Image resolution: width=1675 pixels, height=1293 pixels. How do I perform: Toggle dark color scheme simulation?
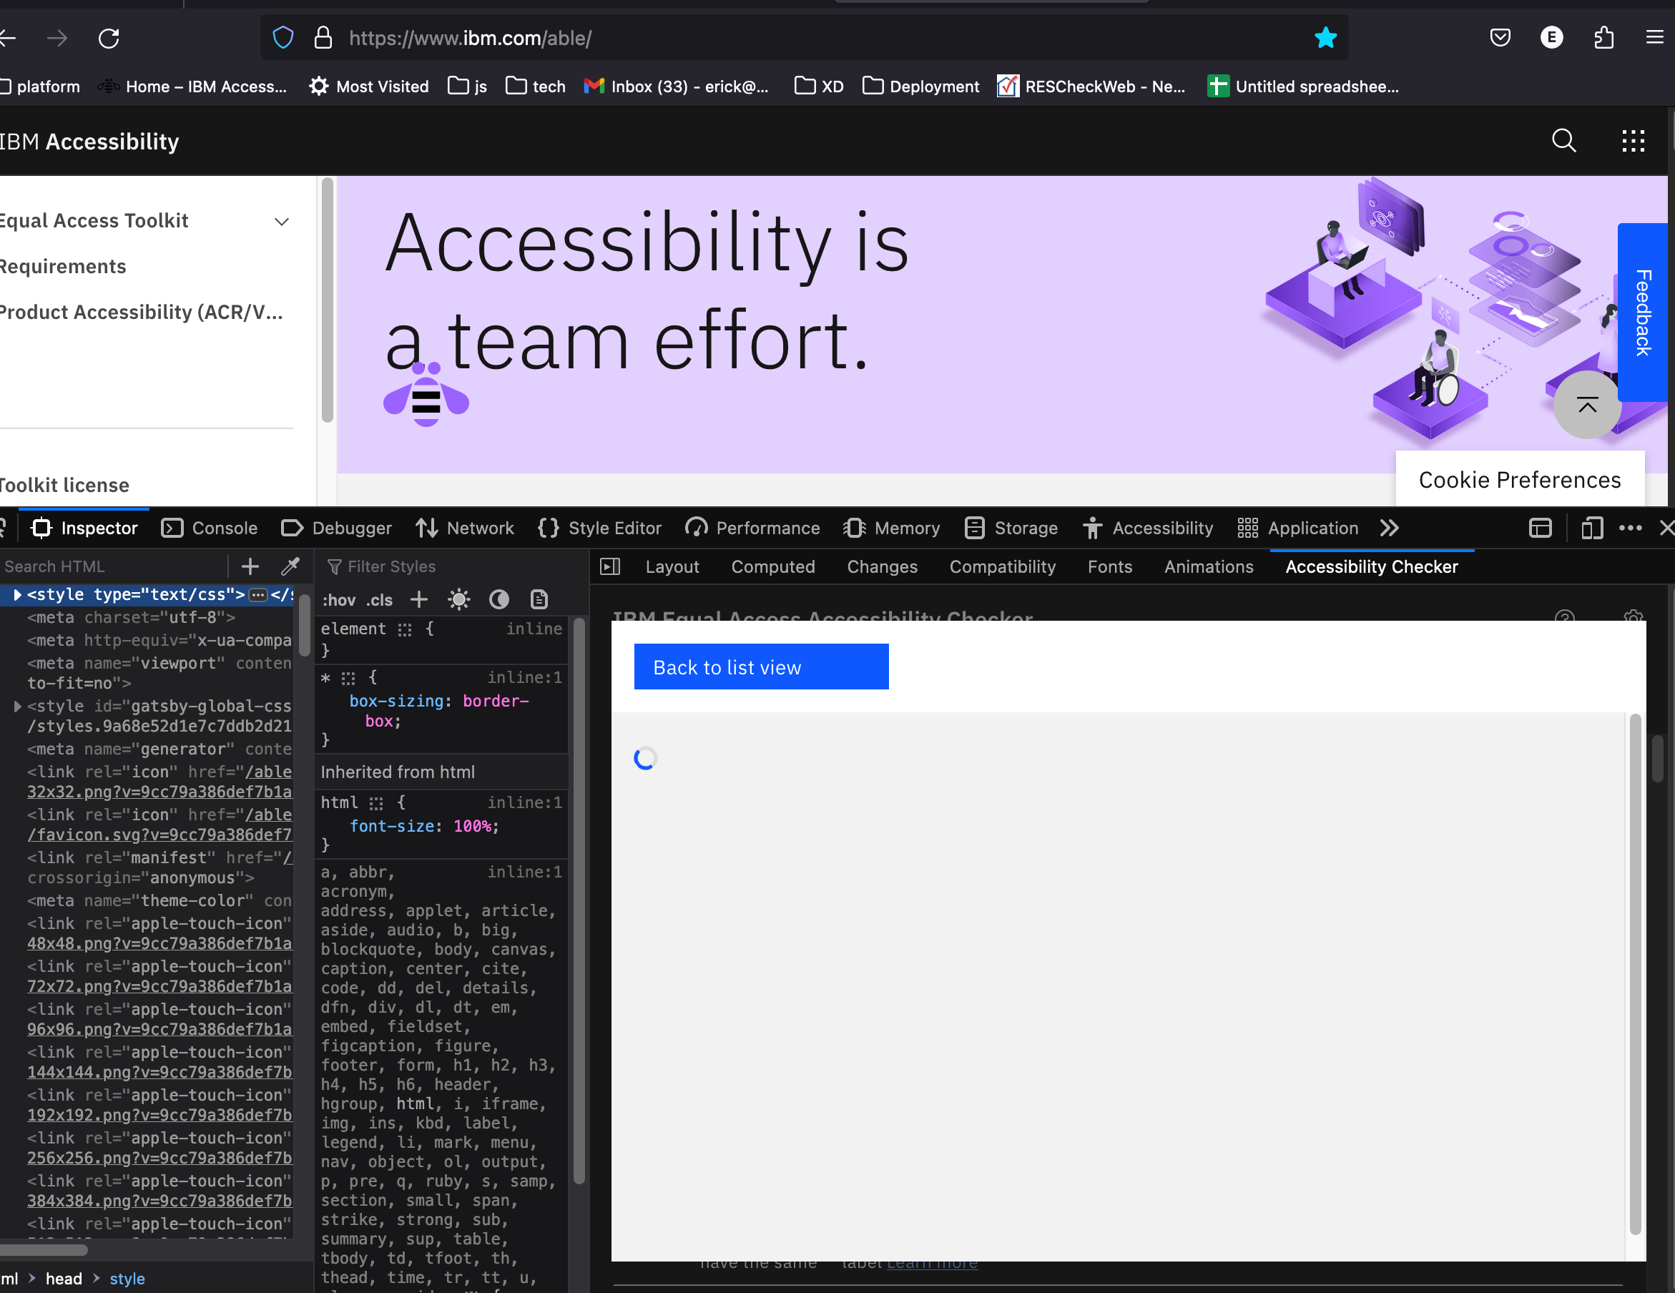499,600
